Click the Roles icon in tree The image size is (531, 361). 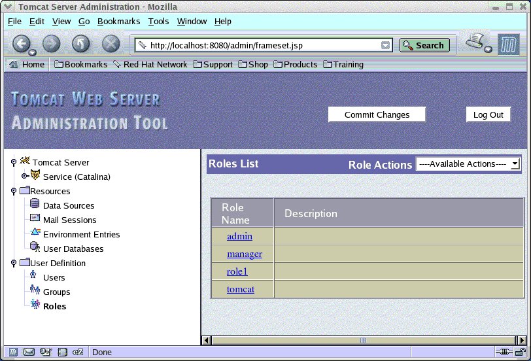coord(35,303)
